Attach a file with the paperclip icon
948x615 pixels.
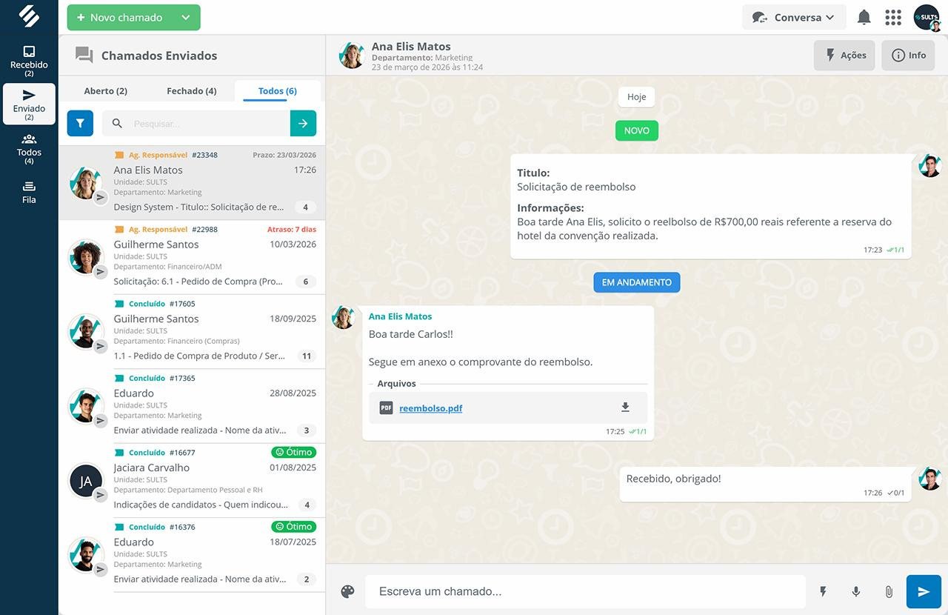[x=889, y=591]
